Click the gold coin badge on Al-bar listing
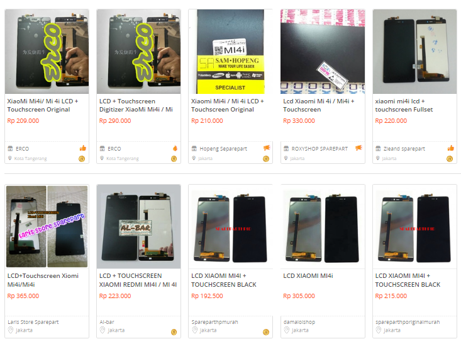This screenshot has width=461, height=346. click(174, 332)
